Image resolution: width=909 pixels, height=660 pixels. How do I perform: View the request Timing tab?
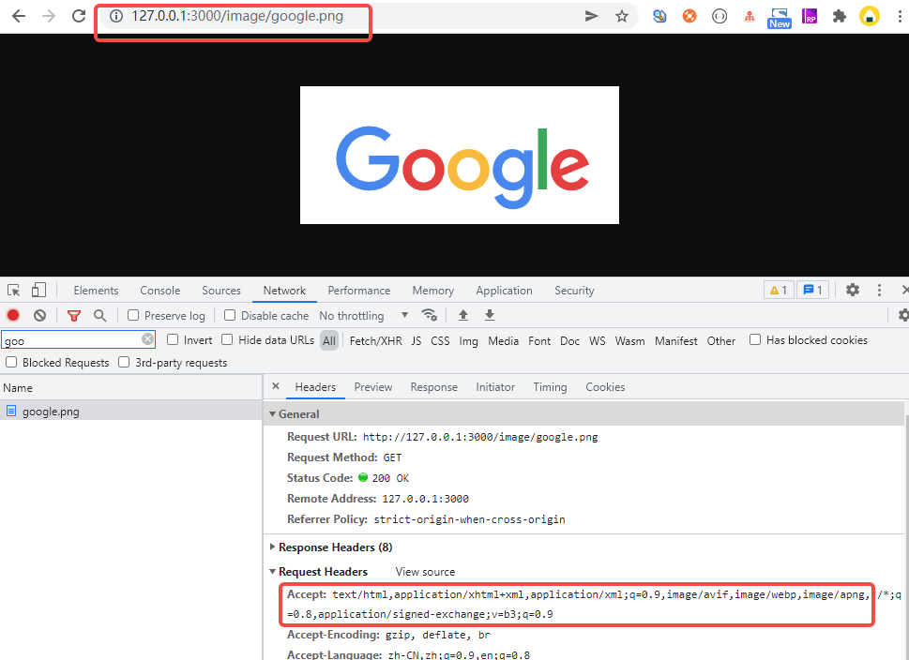(550, 387)
